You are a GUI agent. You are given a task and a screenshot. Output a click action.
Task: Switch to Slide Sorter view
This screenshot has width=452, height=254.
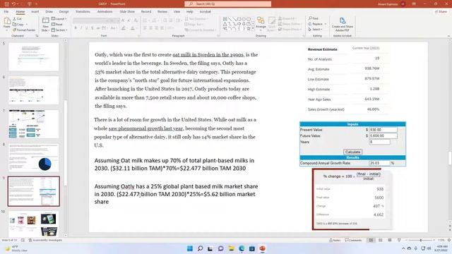pyautogui.click(x=381, y=240)
